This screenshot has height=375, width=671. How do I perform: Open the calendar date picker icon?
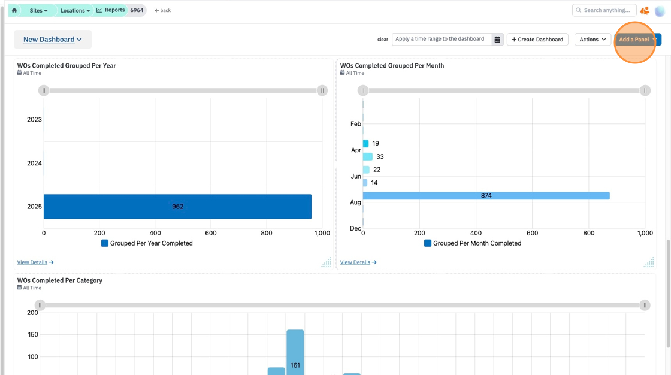click(x=497, y=40)
